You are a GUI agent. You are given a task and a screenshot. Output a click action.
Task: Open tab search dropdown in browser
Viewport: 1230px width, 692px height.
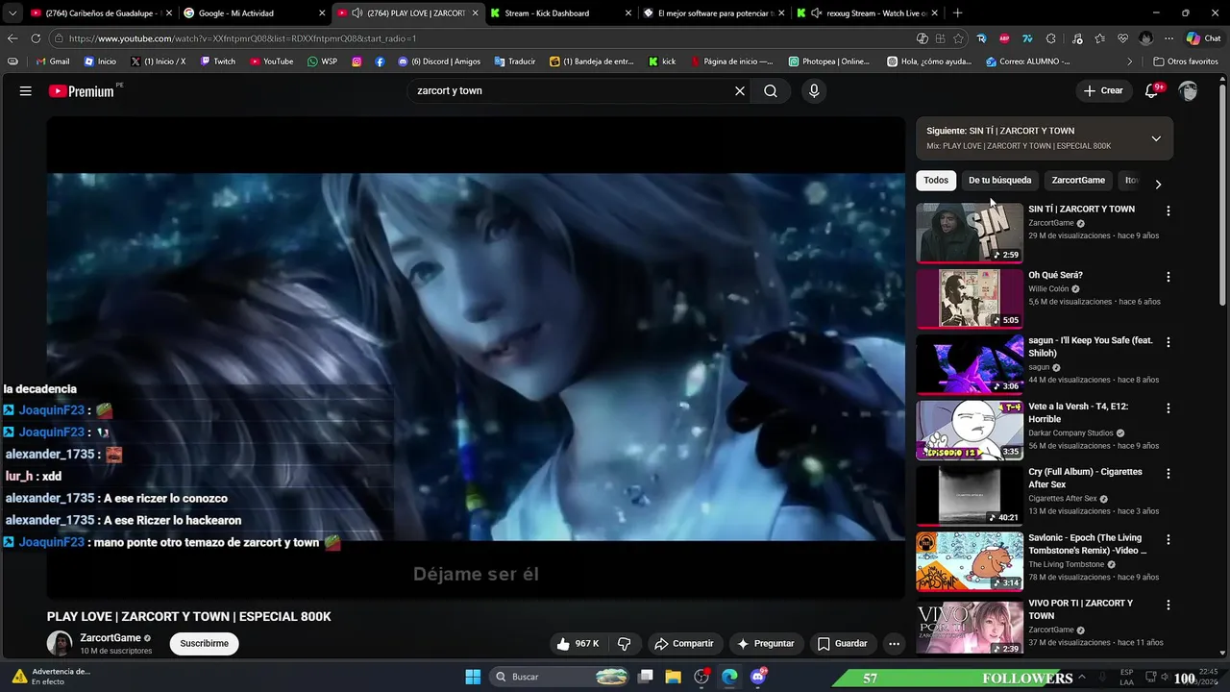(12, 13)
